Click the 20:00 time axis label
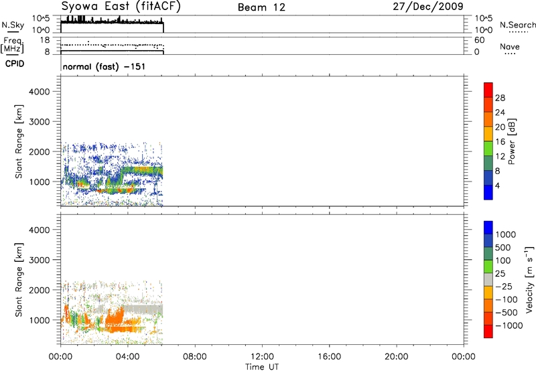536x371 pixels. click(x=396, y=357)
